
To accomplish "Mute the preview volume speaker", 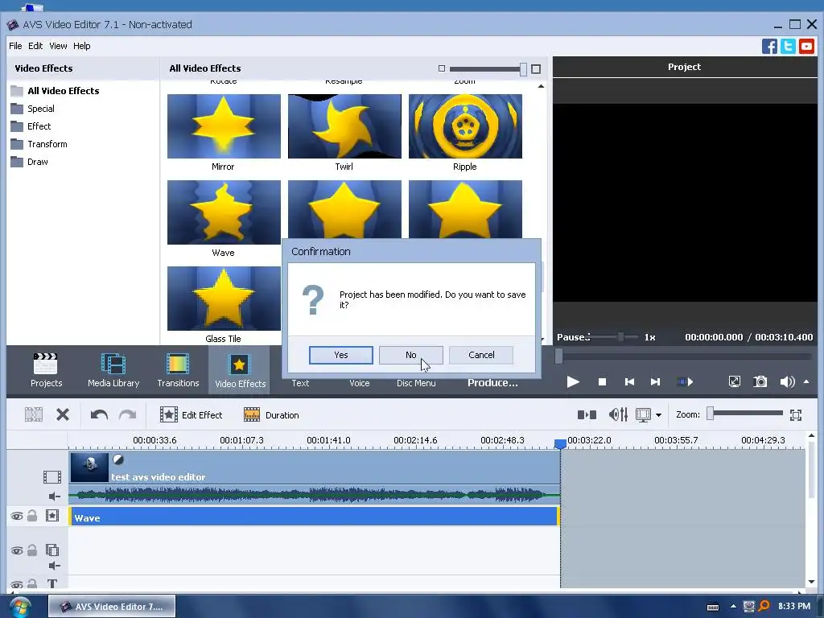I will (x=787, y=382).
